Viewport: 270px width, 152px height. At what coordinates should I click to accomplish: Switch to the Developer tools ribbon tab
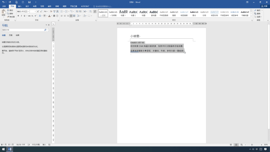tap(74, 6)
